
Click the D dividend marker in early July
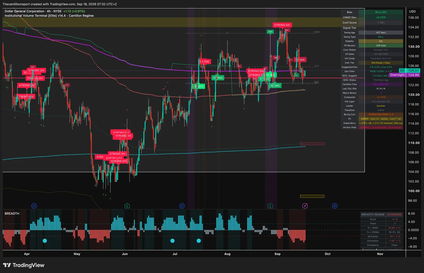(x=182, y=206)
